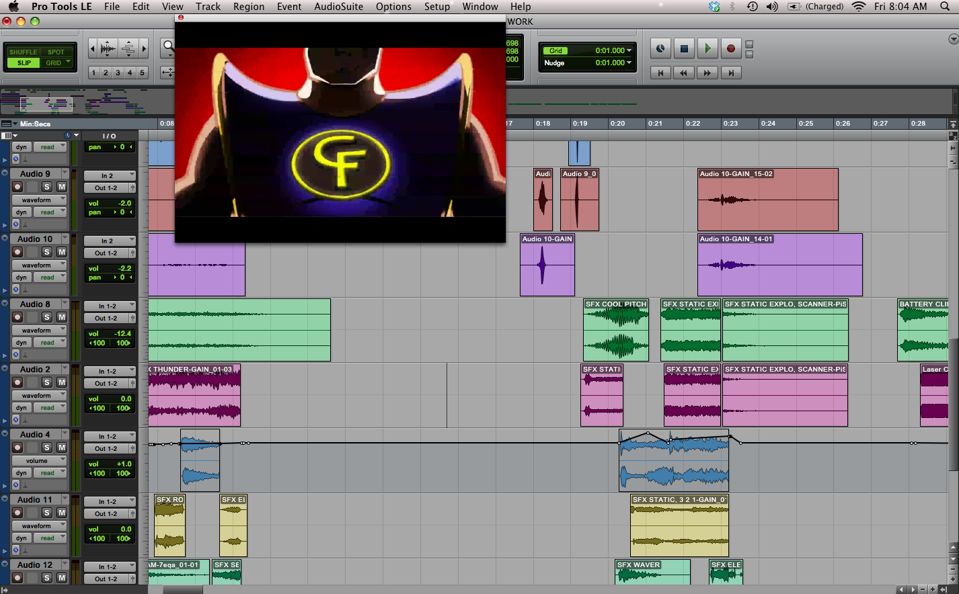This screenshot has width=959, height=594.
Task: Start playback with the green Play button
Action: click(x=707, y=48)
